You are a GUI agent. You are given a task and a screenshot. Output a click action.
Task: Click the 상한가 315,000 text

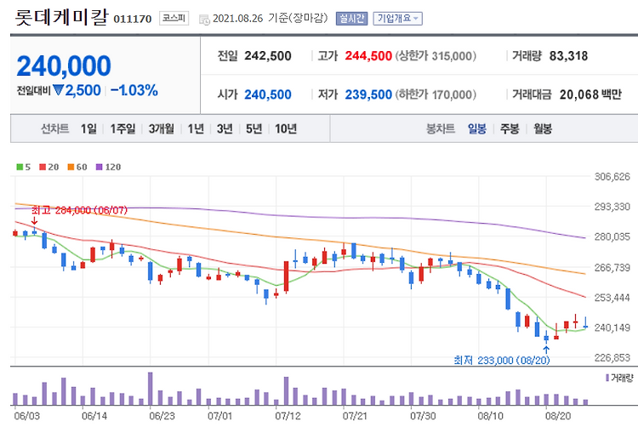coord(436,55)
